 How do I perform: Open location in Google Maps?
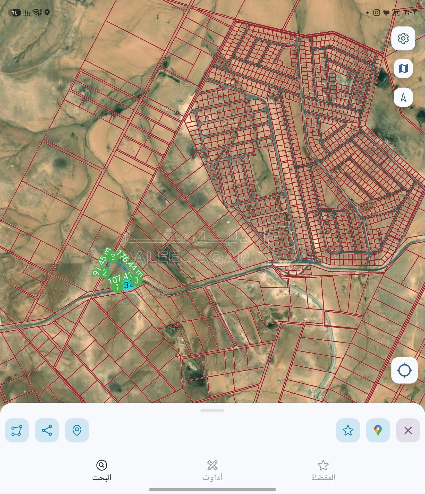(x=378, y=430)
